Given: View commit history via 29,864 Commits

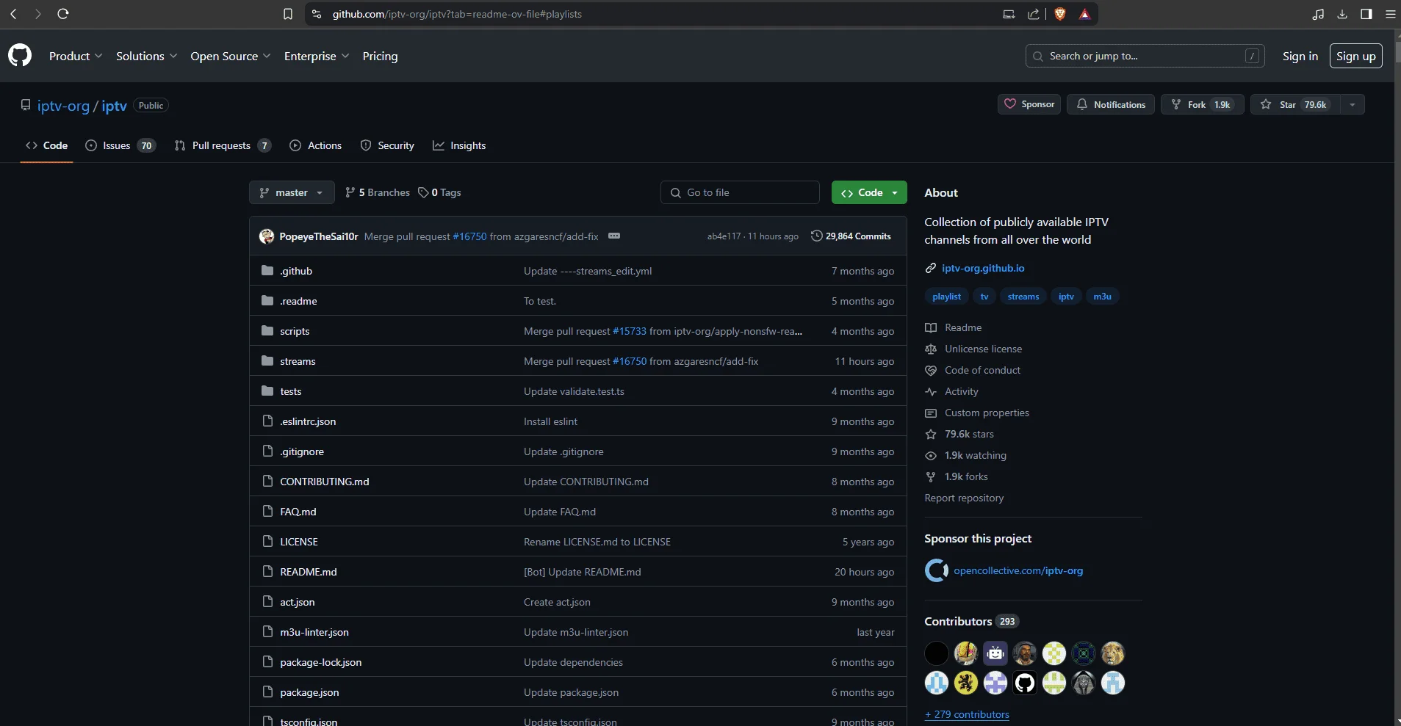Looking at the screenshot, I should [x=851, y=236].
